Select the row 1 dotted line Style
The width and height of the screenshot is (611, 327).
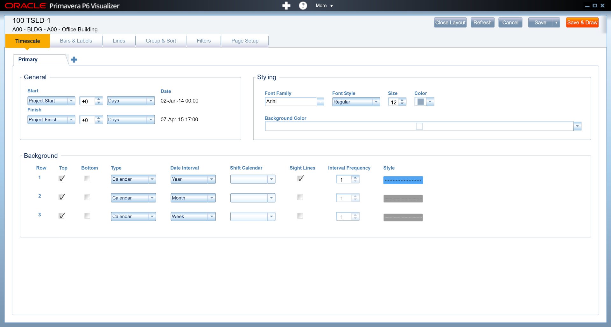[x=403, y=180]
